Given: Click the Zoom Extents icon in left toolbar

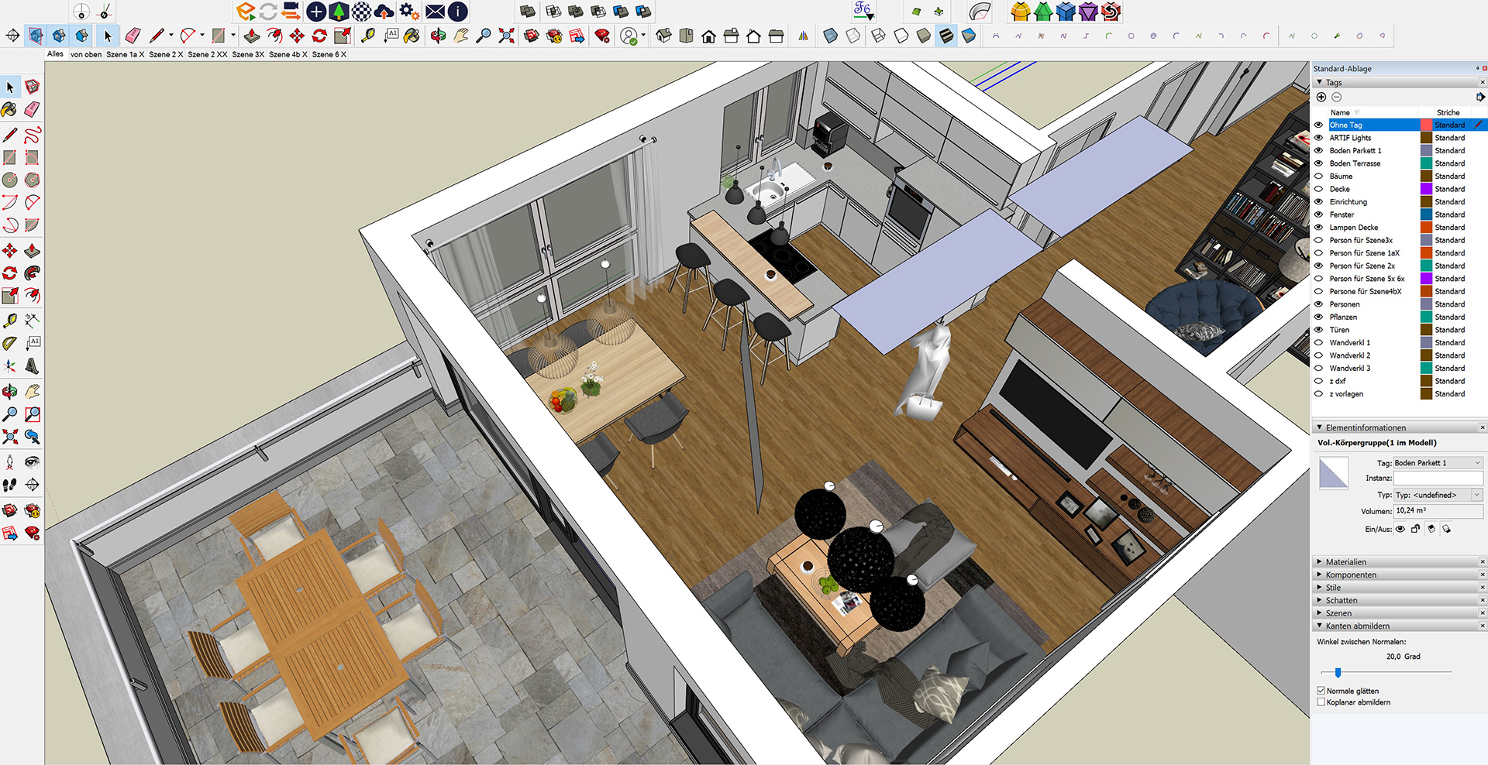Looking at the screenshot, I should (9, 437).
